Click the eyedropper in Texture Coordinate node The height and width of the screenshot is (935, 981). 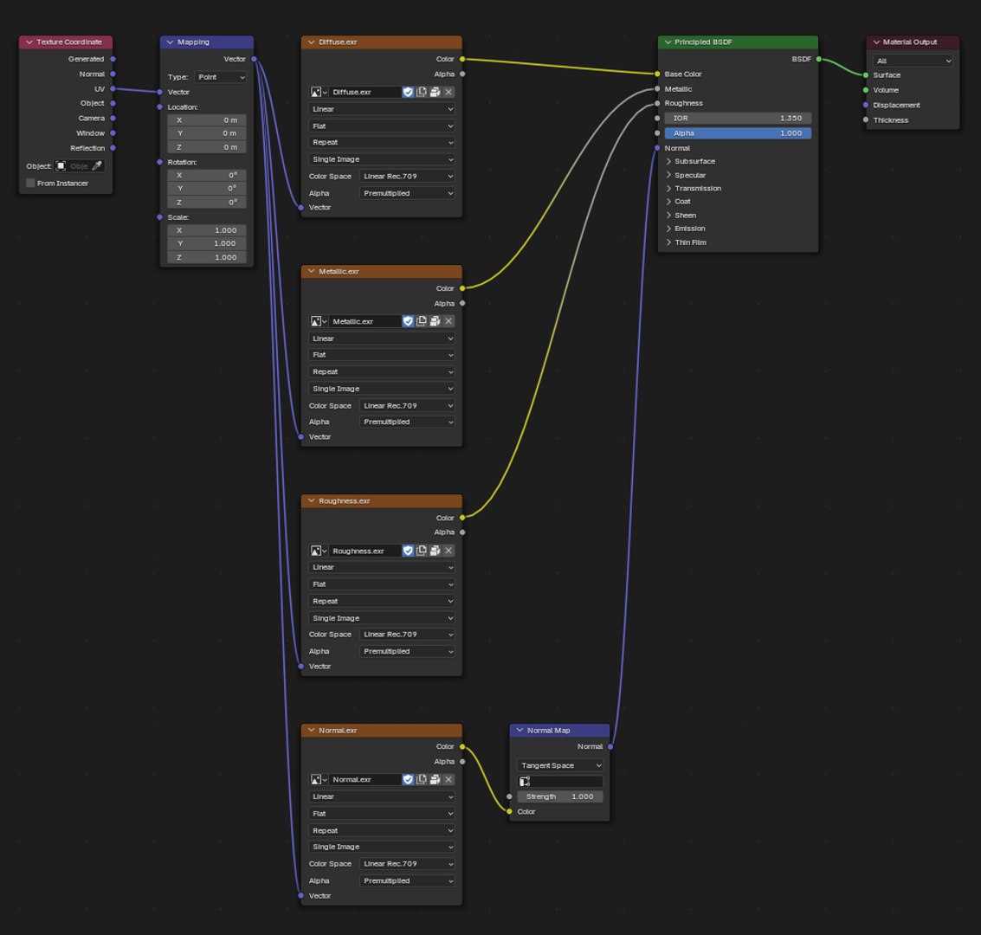pos(97,166)
